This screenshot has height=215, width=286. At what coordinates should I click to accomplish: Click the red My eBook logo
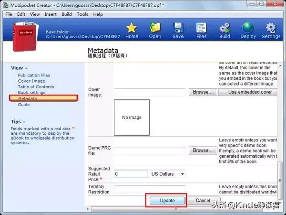tap(26, 36)
